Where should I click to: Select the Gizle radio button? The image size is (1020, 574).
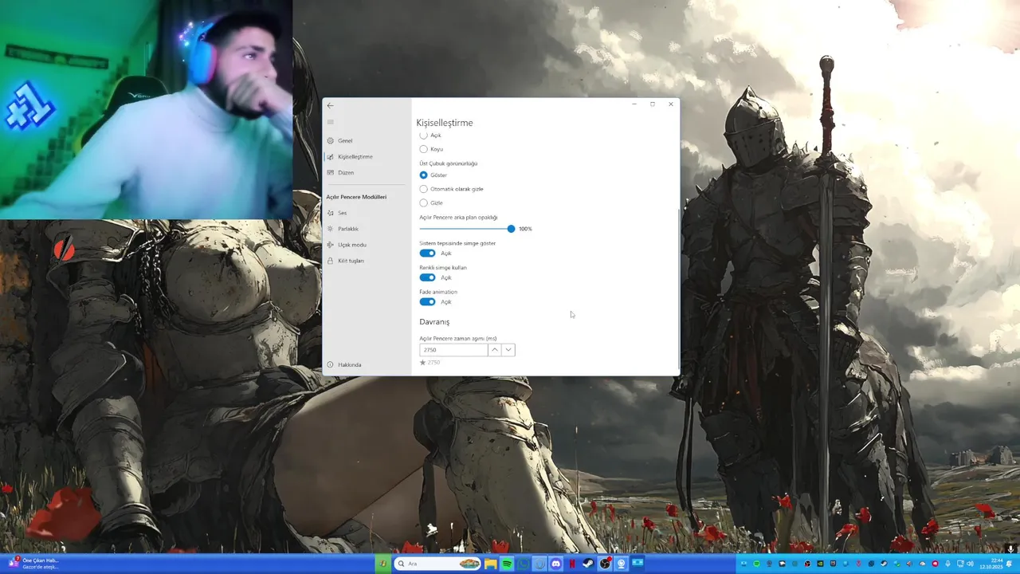(423, 202)
